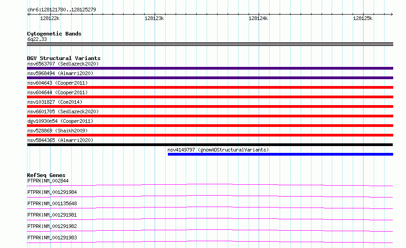Open variant label nsv6601705 (Sedlazeck2020)
This screenshot has width=406, height=248.
63,111
